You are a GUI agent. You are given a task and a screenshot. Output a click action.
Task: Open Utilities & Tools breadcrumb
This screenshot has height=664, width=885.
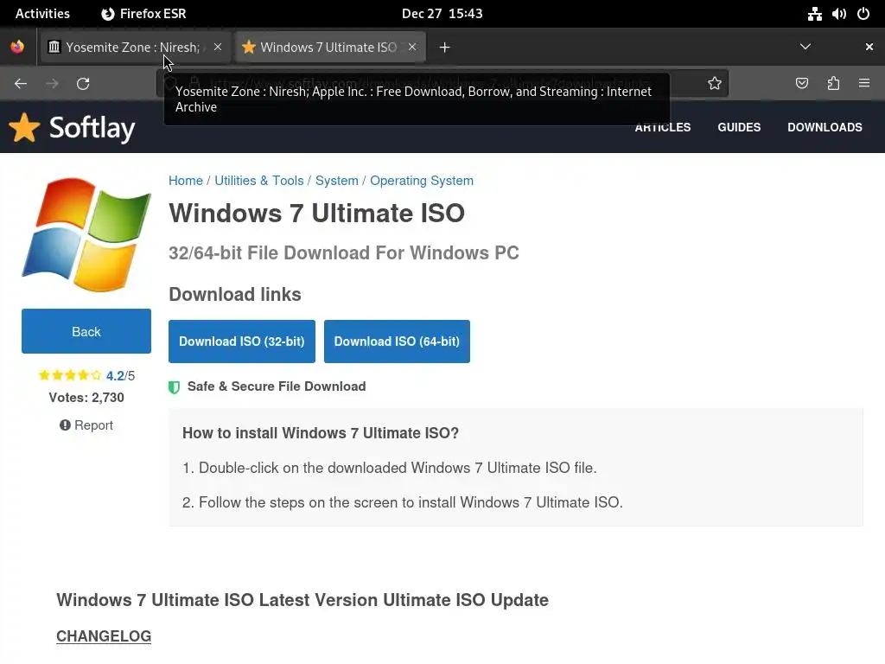click(x=259, y=181)
